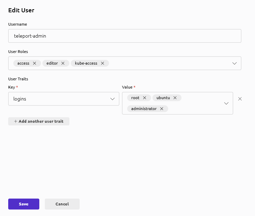Click the 'logins' text in Key field

20,99
